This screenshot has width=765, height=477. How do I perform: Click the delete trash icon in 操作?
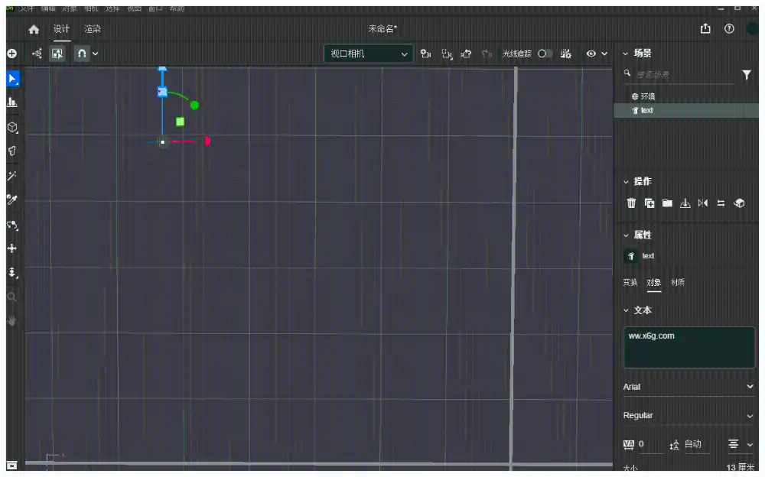631,203
